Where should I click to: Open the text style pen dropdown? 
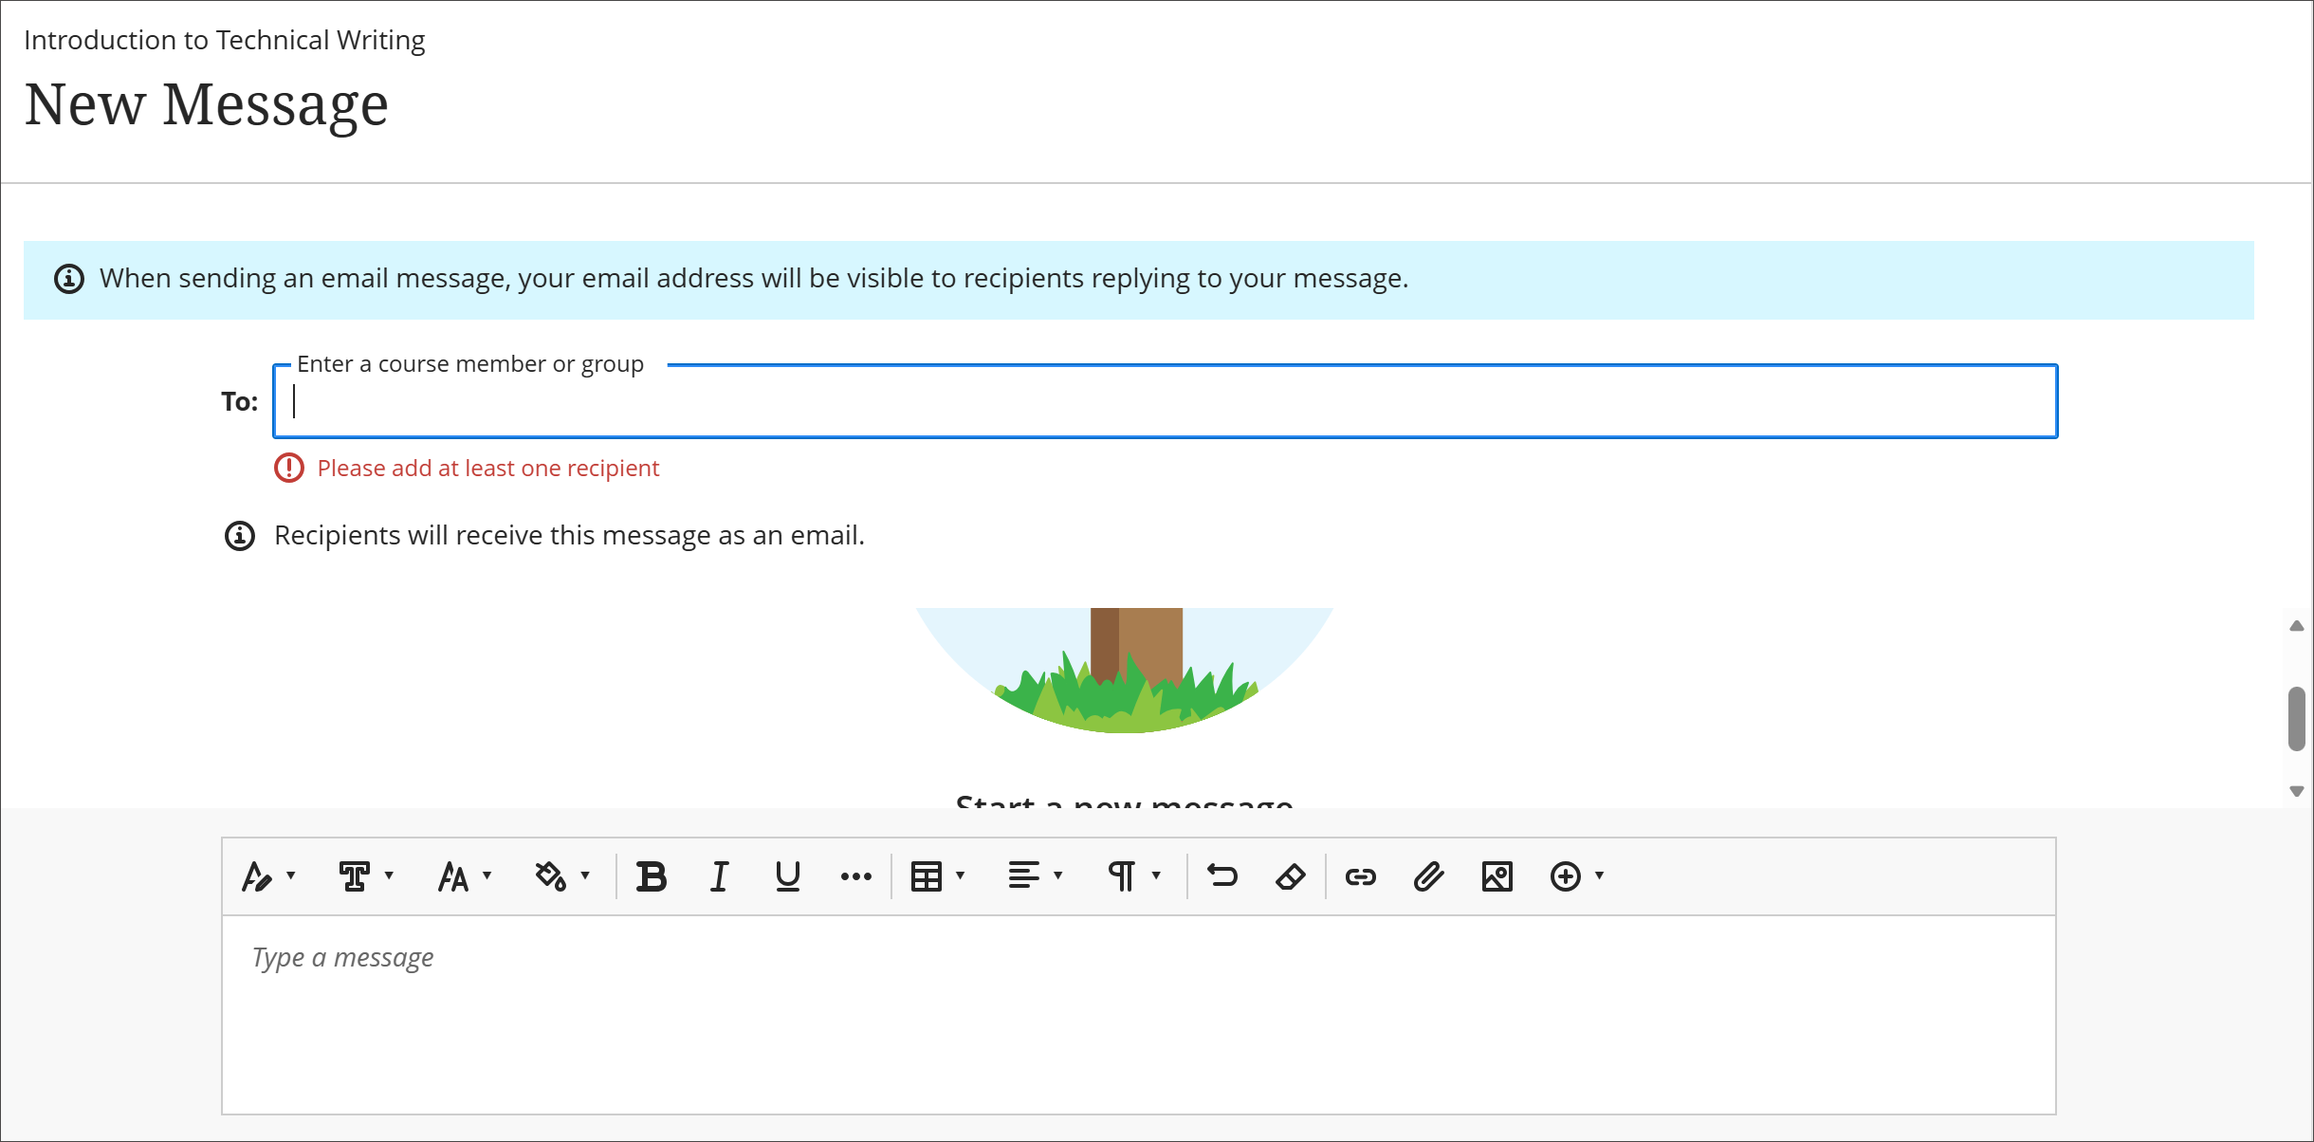268,876
